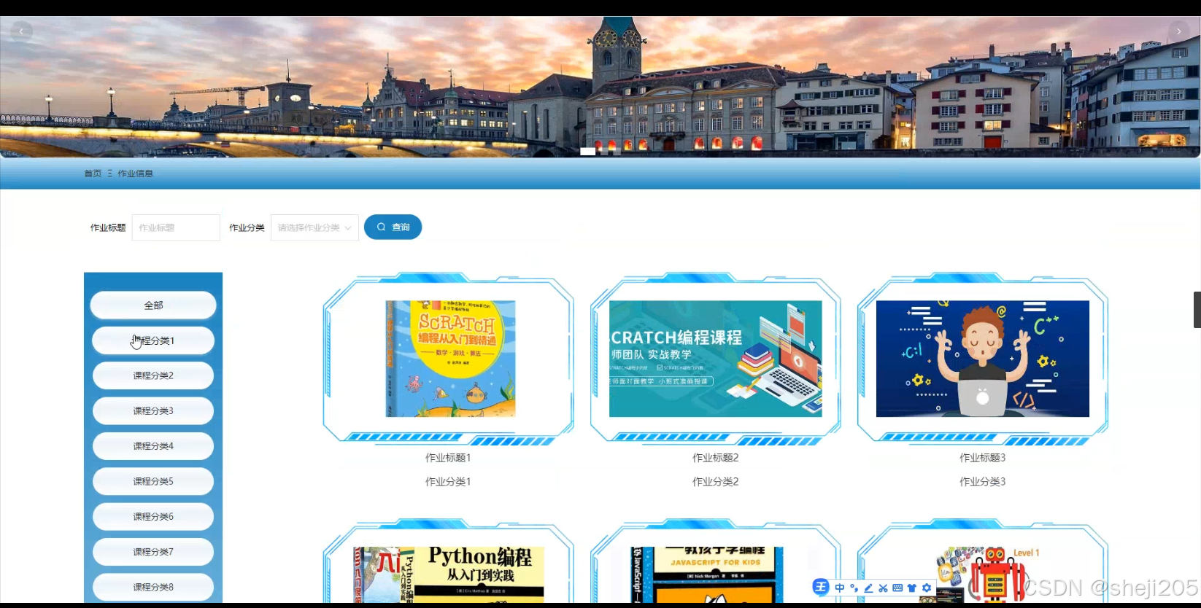Click the 作业信息 breadcrumb item
Image resolution: width=1201 pixels, height=608 pixels.
(136, 174)
